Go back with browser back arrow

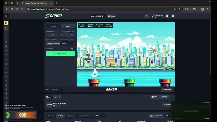click(x=7, y=9)
